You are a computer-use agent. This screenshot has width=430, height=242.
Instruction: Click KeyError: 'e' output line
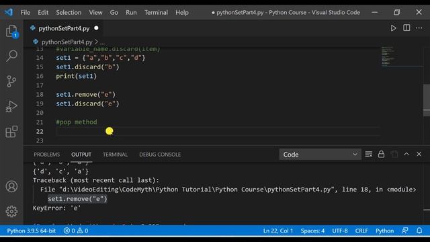click(56, 208)
